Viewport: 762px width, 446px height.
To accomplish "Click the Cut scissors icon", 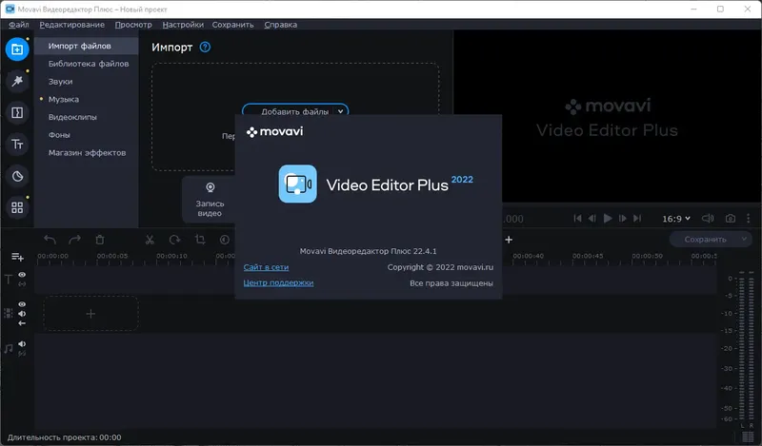I will coord(150,240).
